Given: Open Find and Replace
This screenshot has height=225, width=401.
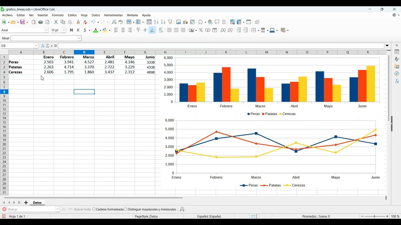Looking at the screenshot, I should pyautogui.click(x=114, y=22).
